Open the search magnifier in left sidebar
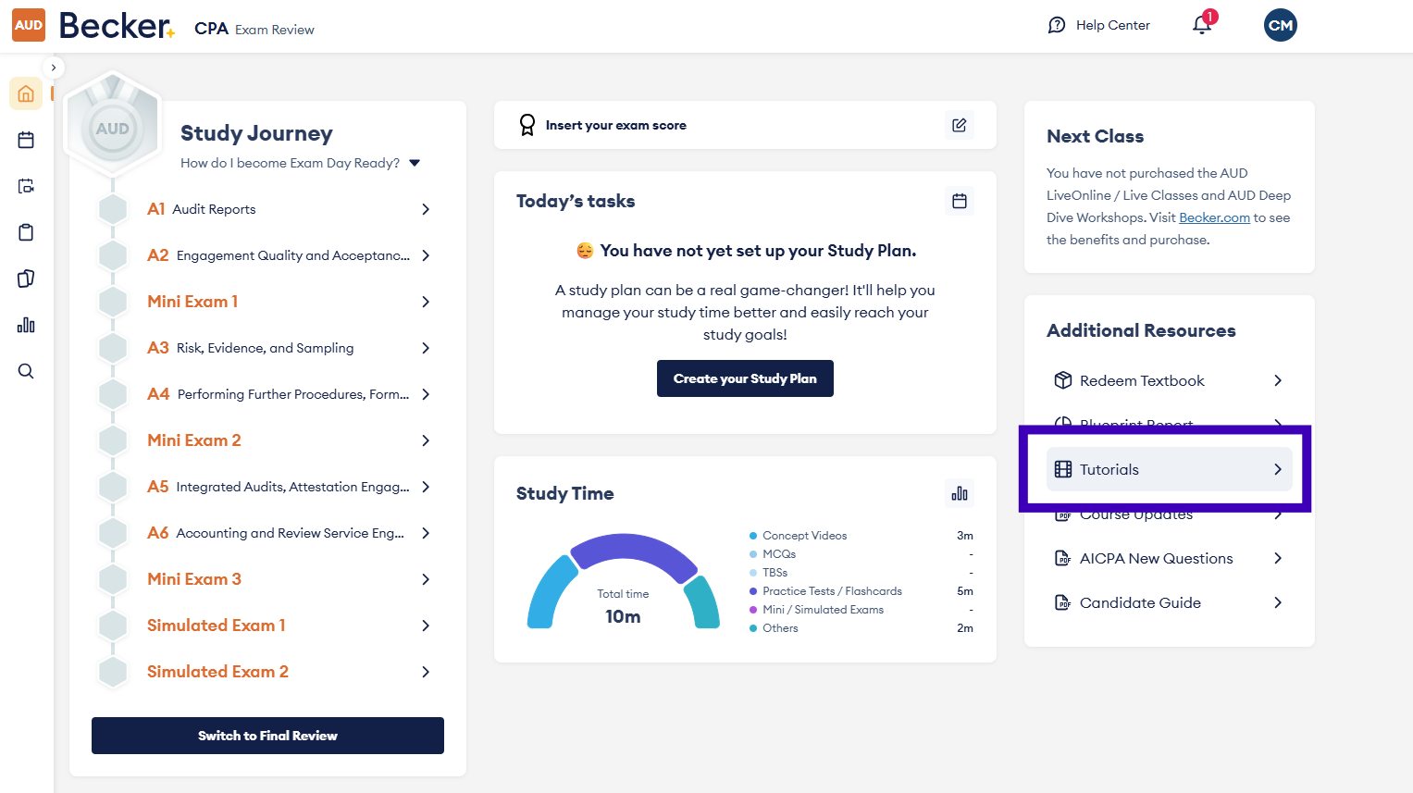 point(26,371)
